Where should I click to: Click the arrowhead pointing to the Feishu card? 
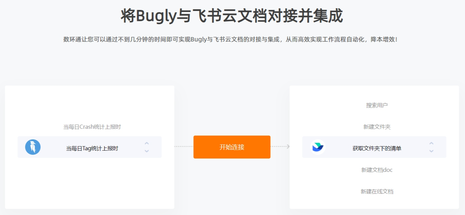(288, 147)
